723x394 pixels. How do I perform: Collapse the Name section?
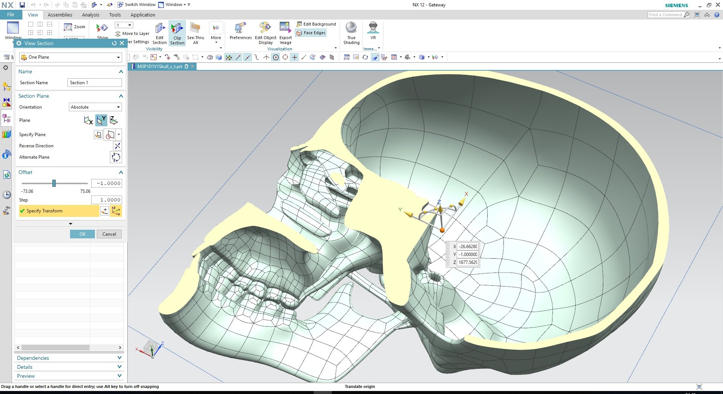pos(121,71)
